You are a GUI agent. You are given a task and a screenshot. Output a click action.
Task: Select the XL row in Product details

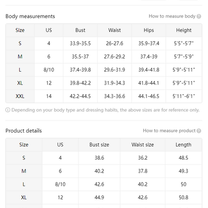click(104, 197)
